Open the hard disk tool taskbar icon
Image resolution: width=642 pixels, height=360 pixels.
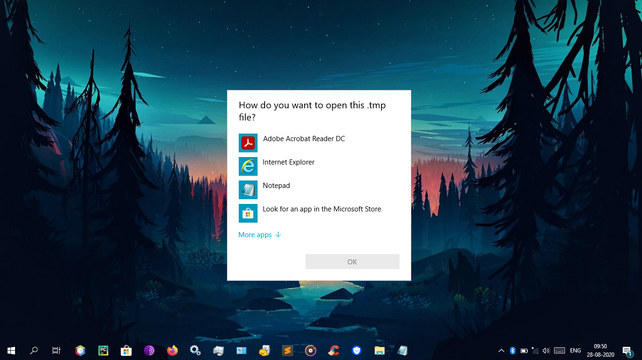265,350
